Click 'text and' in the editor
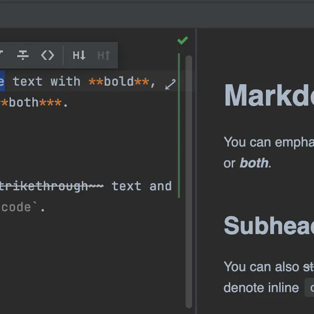The height and width of the screenshot is (314, 314). (x=141, y=186)
